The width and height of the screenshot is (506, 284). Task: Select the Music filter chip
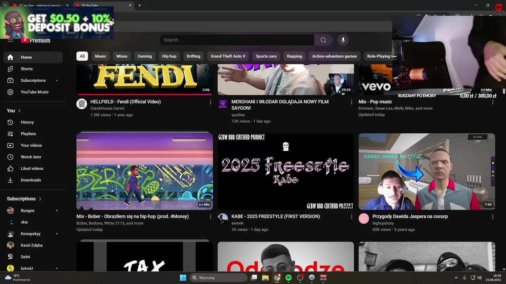coord(100,56)
